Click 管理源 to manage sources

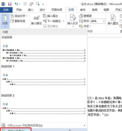tap(86, 16)
